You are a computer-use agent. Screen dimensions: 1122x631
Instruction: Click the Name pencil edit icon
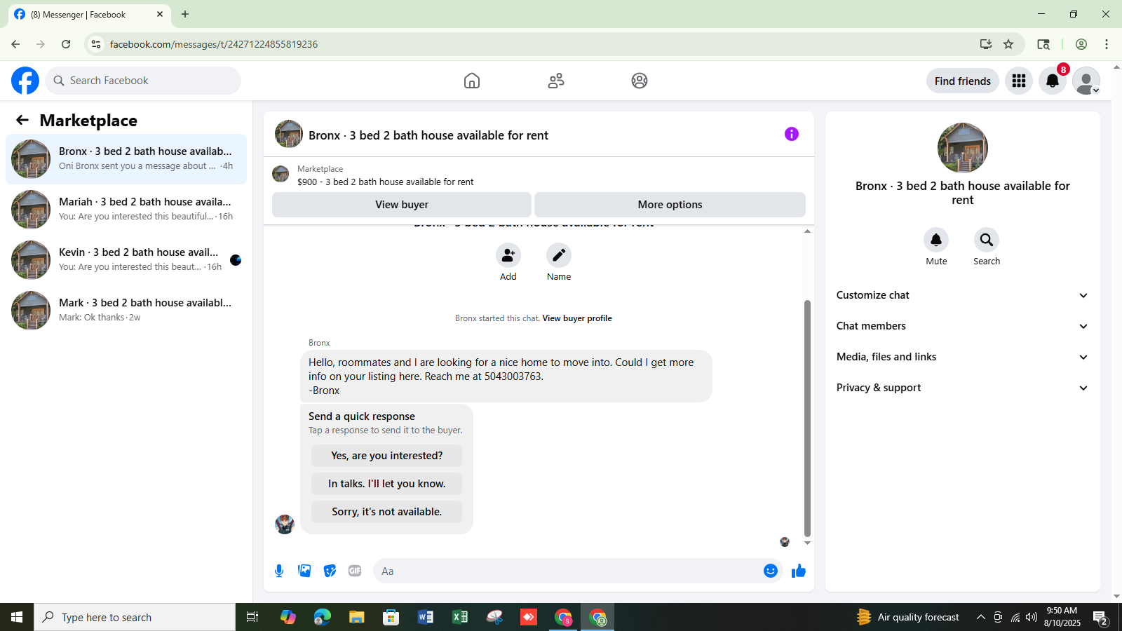559,255
